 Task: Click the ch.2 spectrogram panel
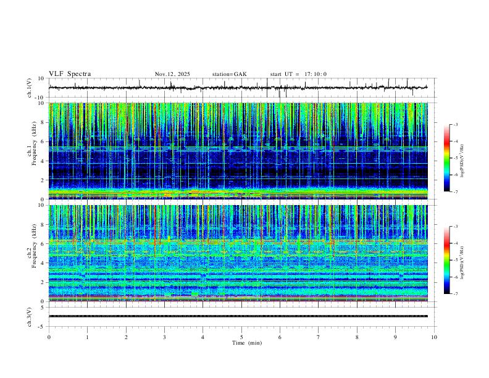[238, 253]
